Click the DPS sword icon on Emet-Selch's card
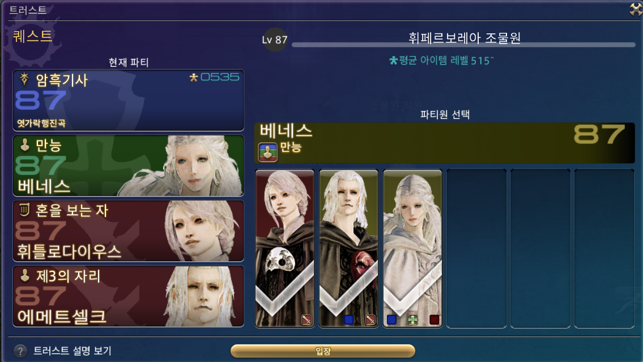Image resolution: width=643 pixels, height=362 pixels. 371,320
